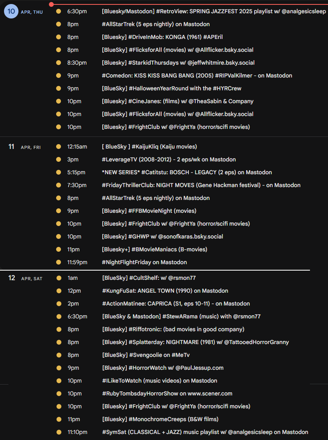Click the yellow dot beside #KungFuSat
Viewport: 328px width, 440px height.
point(59,291)
